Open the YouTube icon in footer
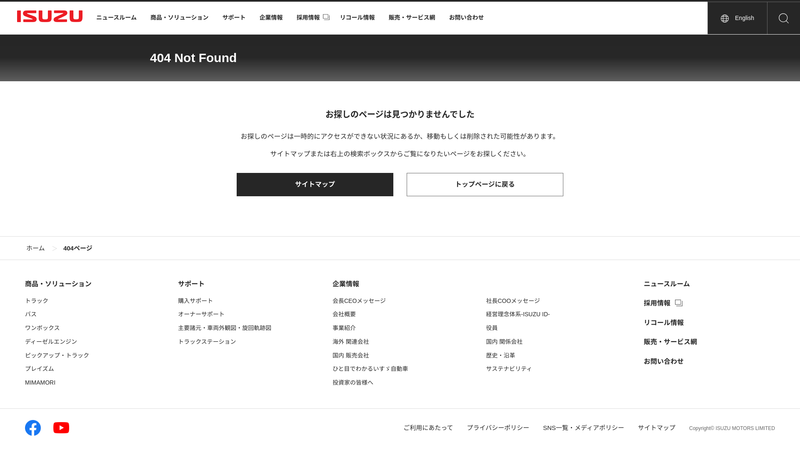The width and height of the screenshot is (800, 450). point(61,428)
